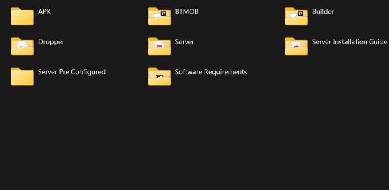
Task: Select the APK folder icon
Action: coord(22,16)
